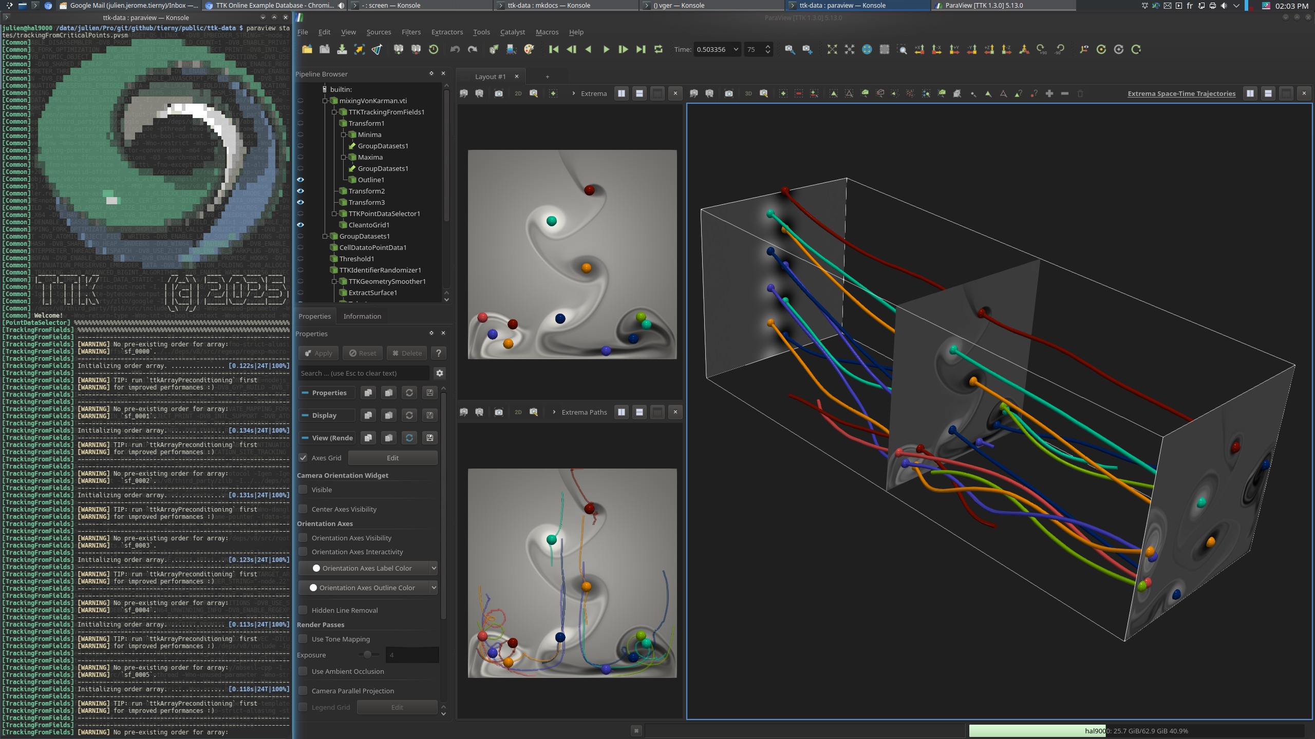
Task: Open the Sources menu
Action: [379, 32]
